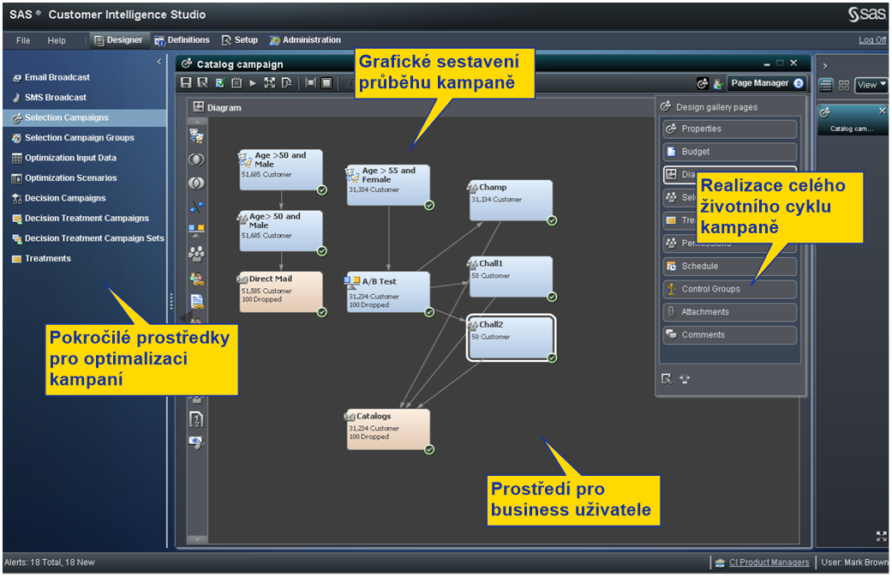Open the Schedule gallery page
Screen dimensions: 892x577
click(x=730, y=267)
